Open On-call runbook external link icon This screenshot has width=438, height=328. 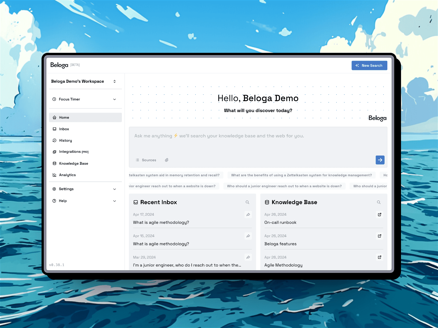tap(379, 215)
